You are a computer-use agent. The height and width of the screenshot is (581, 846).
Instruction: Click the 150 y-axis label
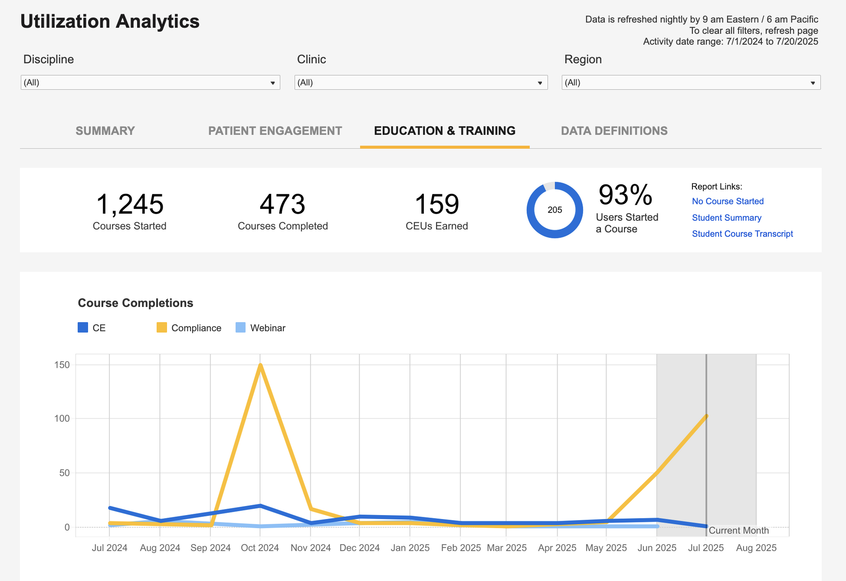point(62,365)
